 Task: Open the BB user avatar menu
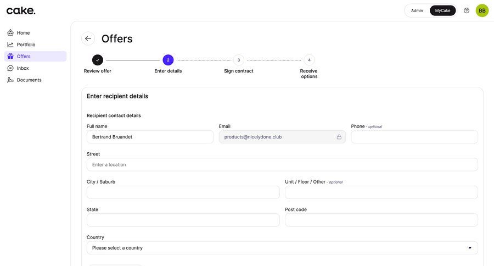point(482,10)
